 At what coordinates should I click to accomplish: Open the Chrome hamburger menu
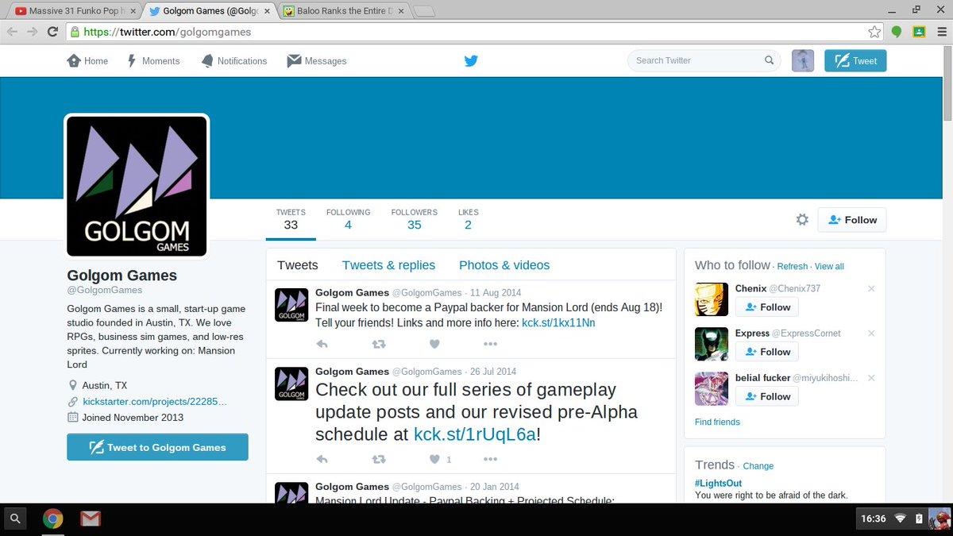(x=940, y=32)
